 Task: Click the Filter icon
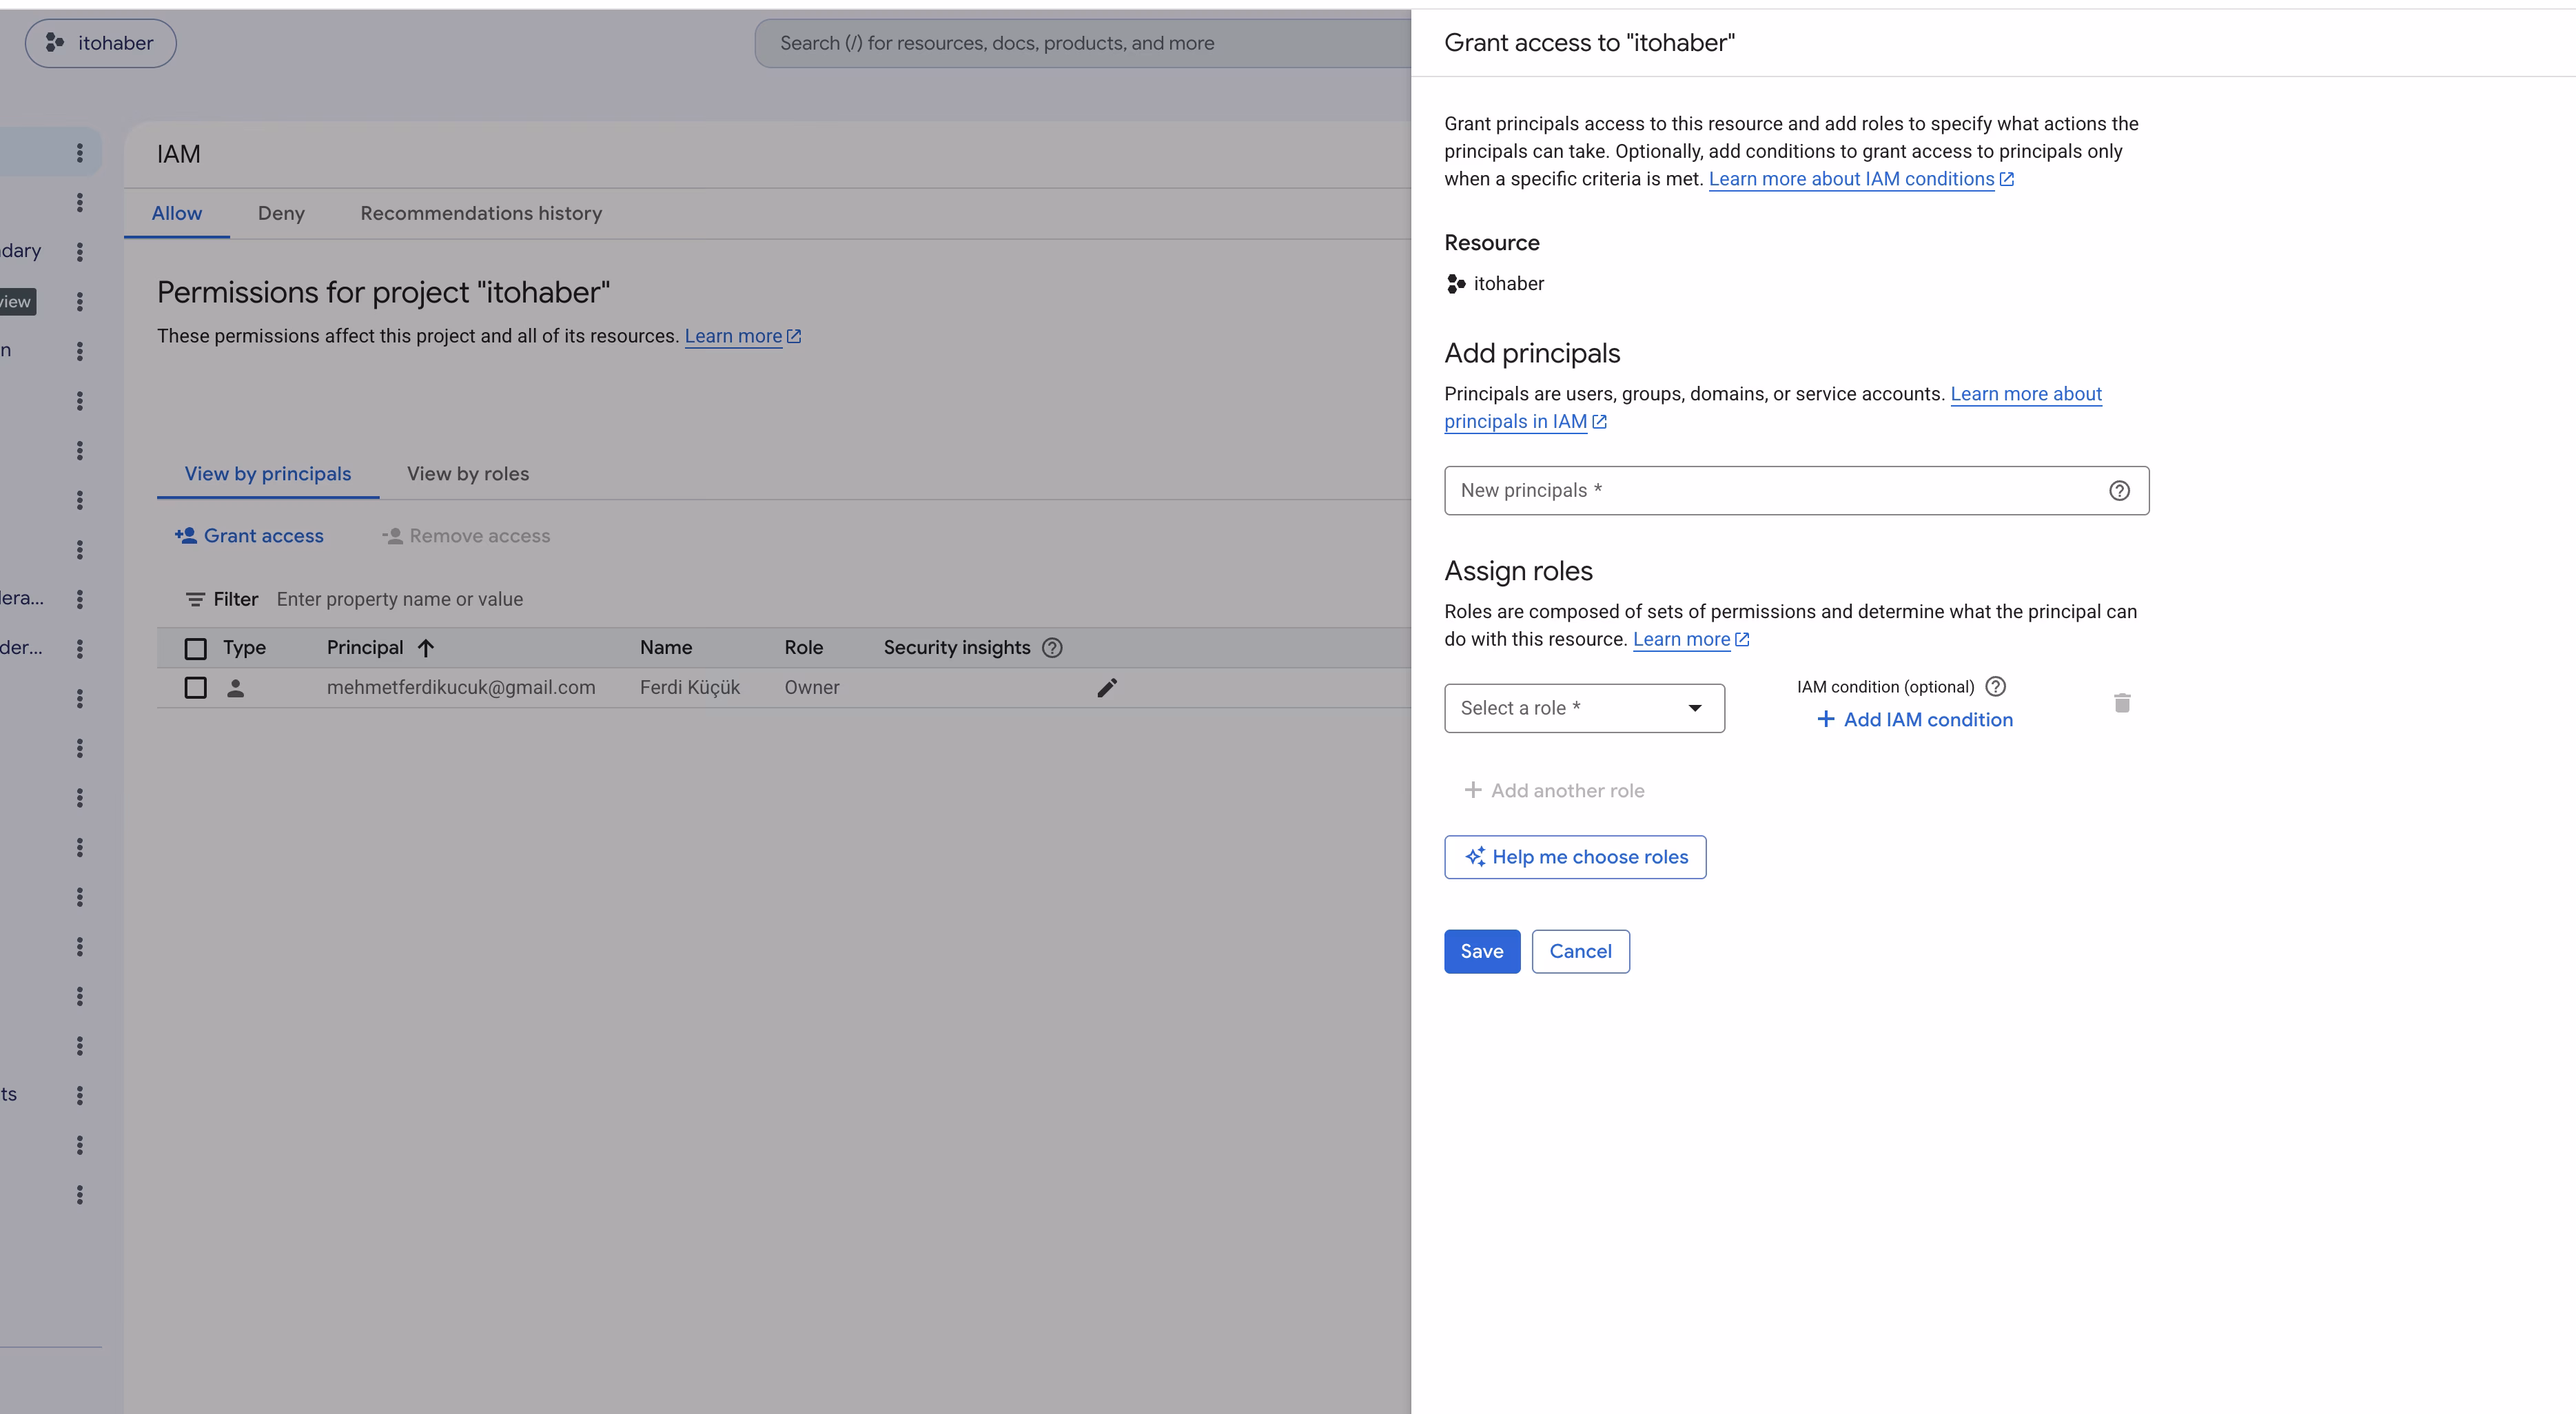click(x=195, y=600)
